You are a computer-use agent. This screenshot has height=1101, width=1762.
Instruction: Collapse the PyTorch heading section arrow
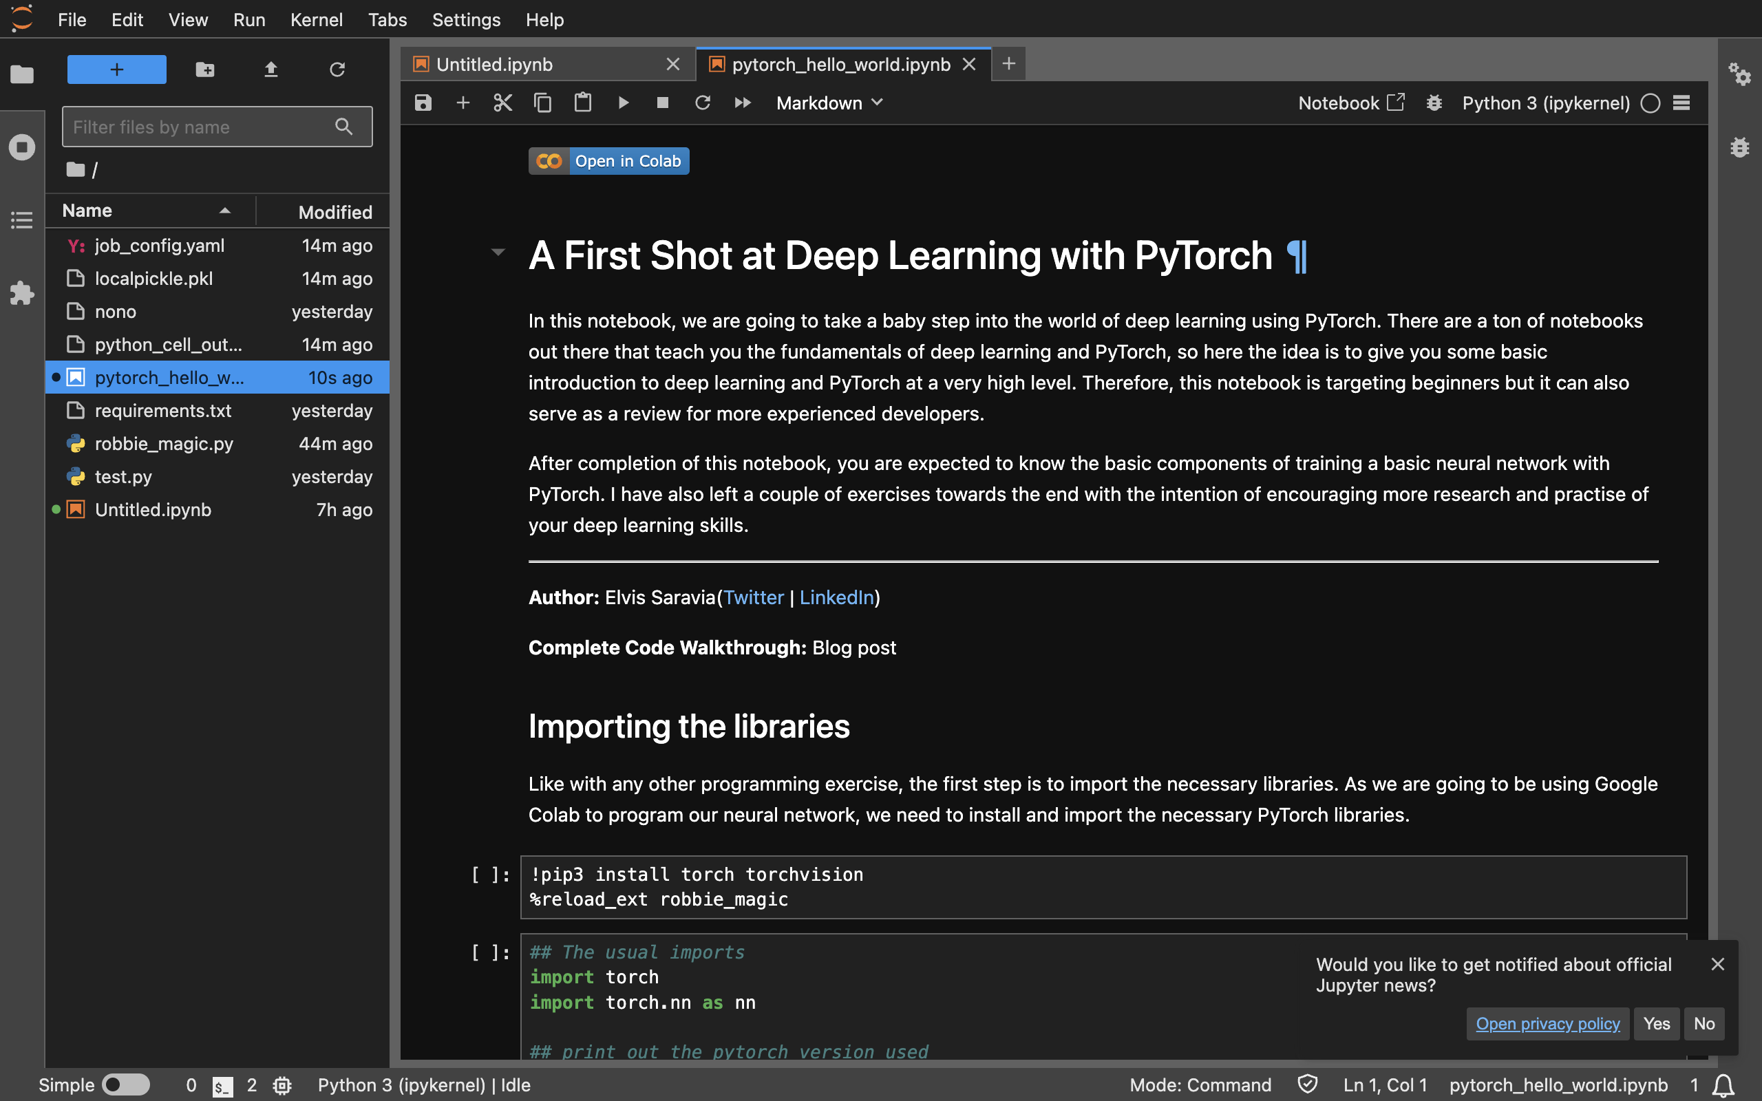pos(498,253)
